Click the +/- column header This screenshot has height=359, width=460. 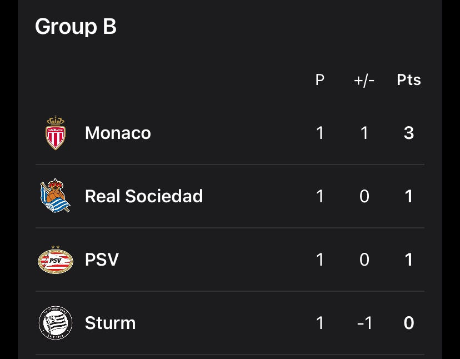tap(364, 81)
